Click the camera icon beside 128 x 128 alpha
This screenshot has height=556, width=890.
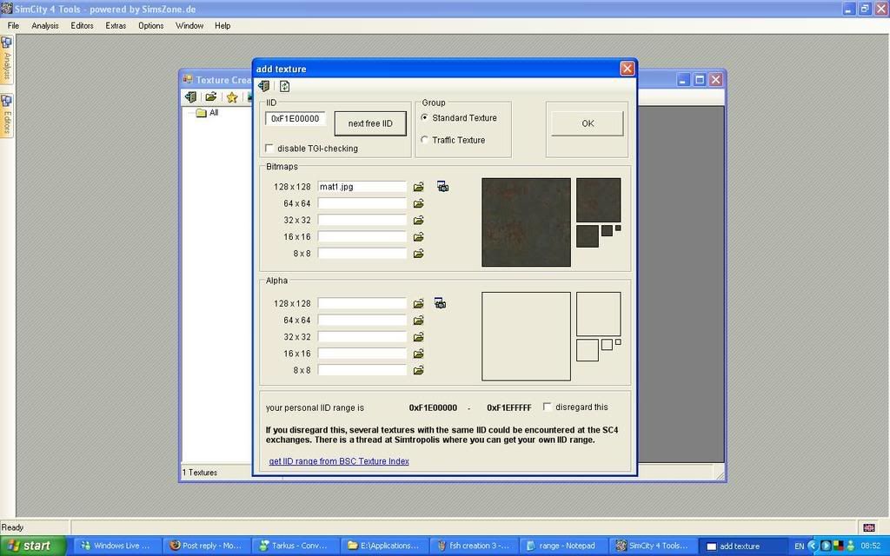440,303
